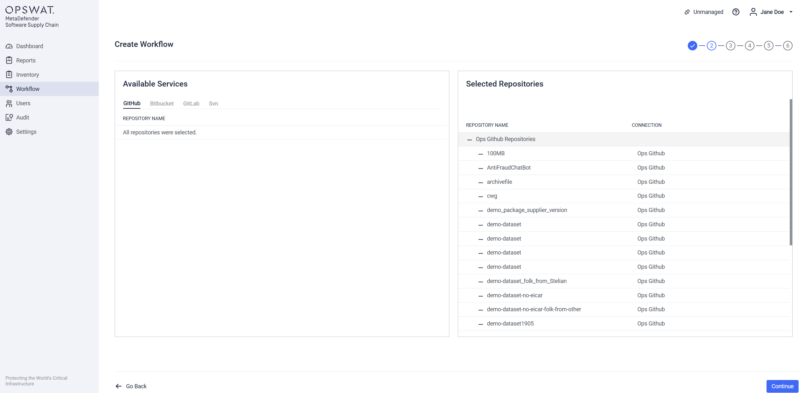Click the Inventory clipboard icon

coord(9,75)
